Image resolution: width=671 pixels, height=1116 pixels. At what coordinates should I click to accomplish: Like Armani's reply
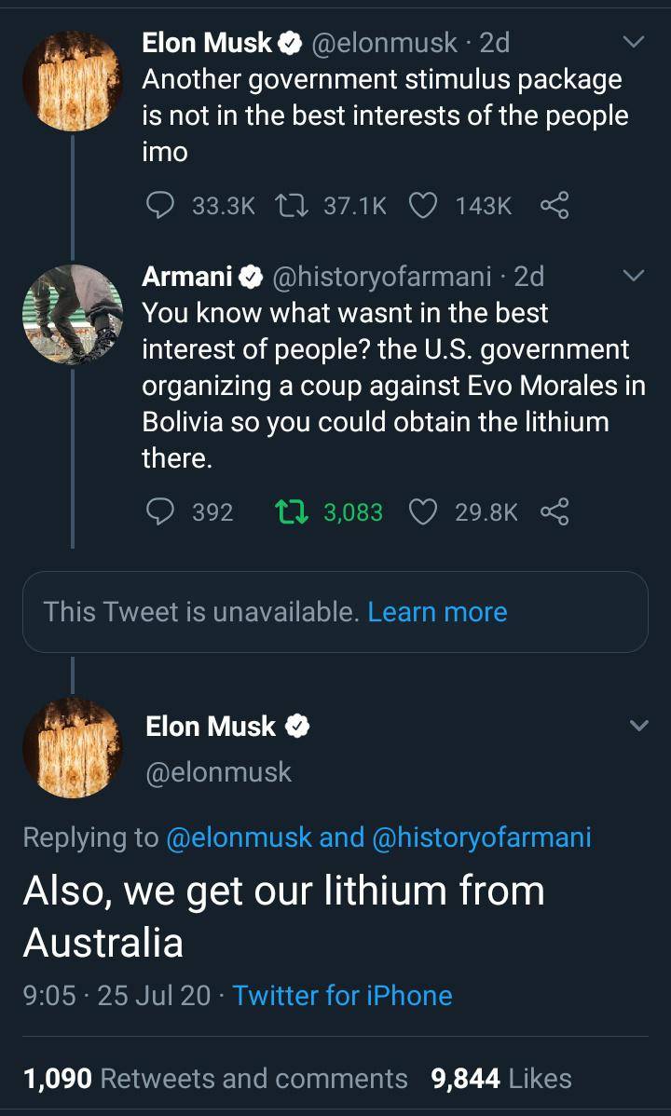tap(424, 510)
